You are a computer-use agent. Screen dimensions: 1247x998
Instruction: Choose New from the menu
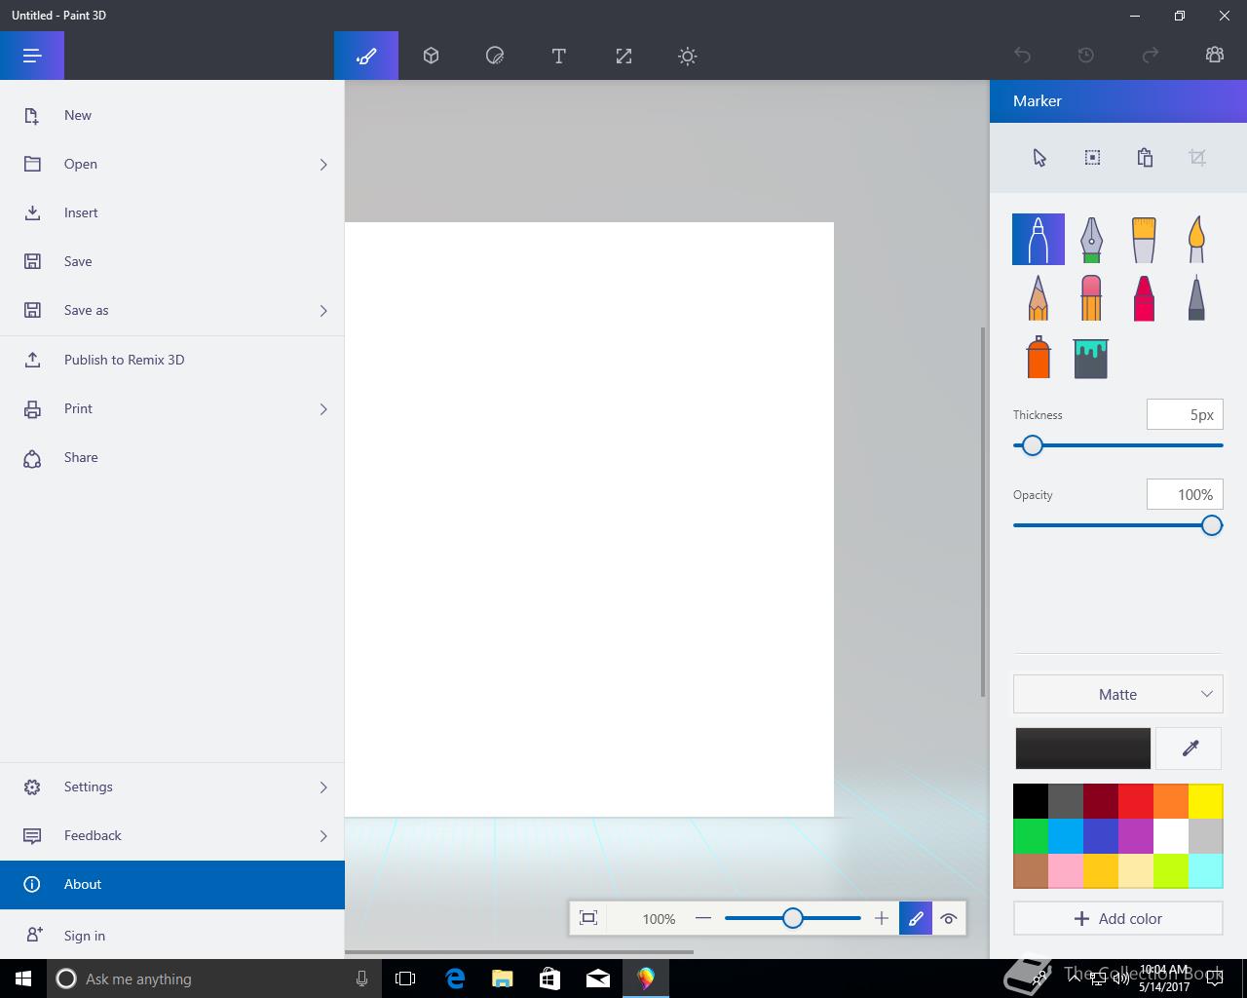[x=172, y=115]
